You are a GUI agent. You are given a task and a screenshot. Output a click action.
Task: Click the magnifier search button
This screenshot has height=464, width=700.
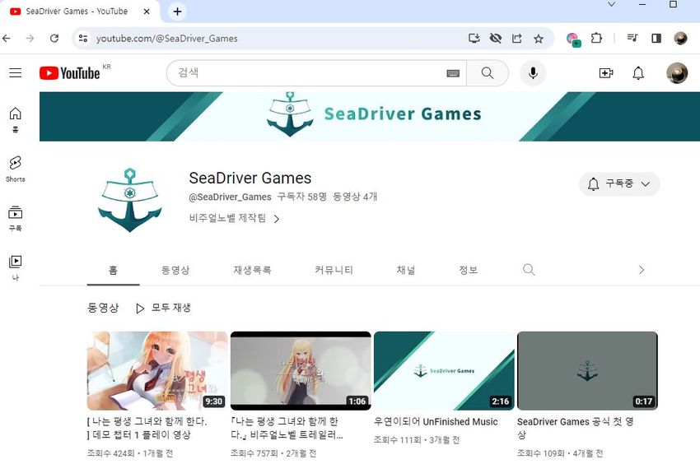488,72
